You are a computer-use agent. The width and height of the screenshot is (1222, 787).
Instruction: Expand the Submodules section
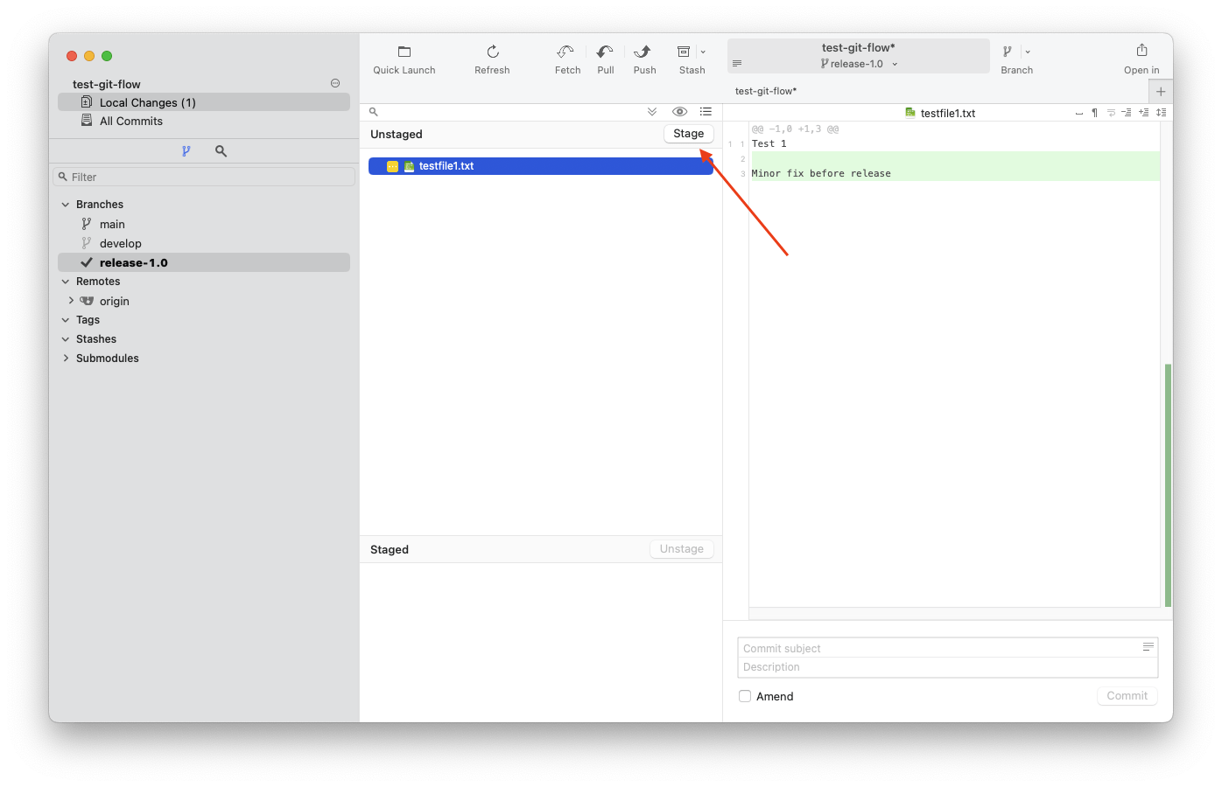click(66, 359)
